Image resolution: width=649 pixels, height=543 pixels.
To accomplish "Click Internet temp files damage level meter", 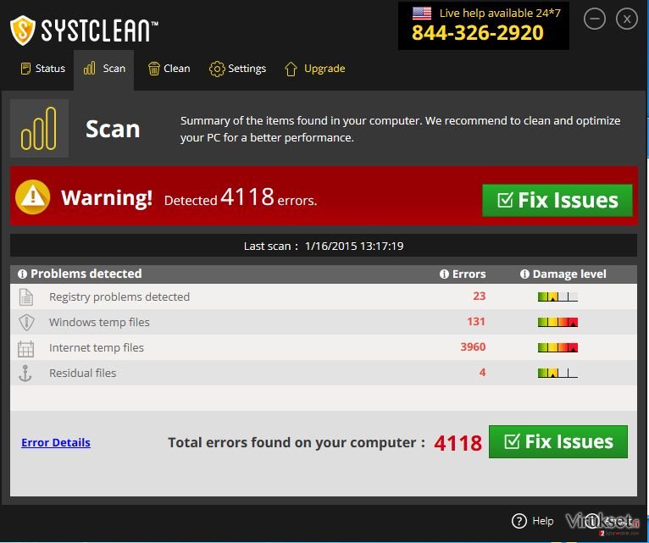I will (557, 347).
